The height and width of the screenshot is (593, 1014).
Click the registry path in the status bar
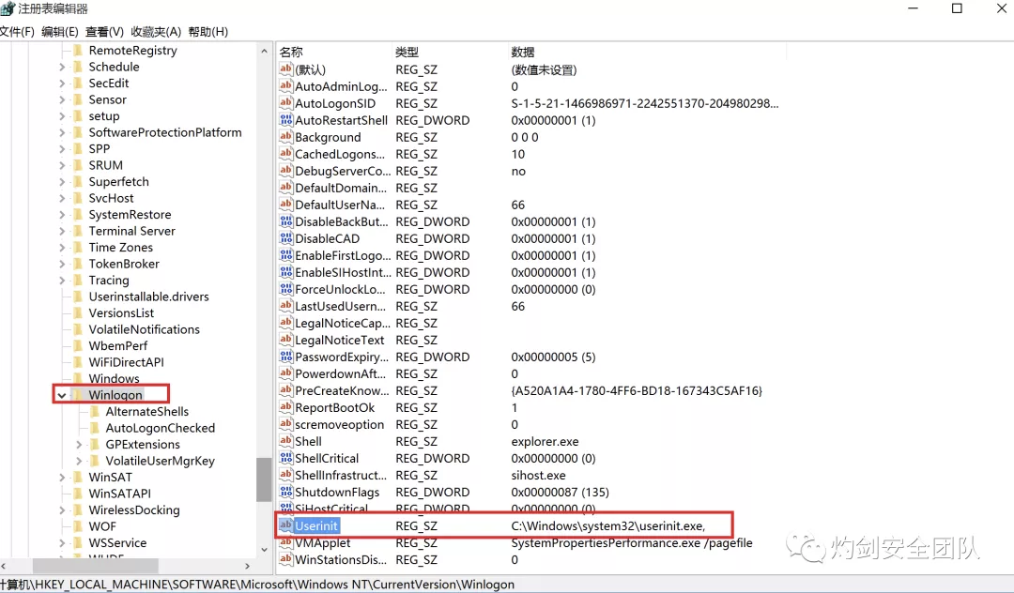tap(257, 584)
